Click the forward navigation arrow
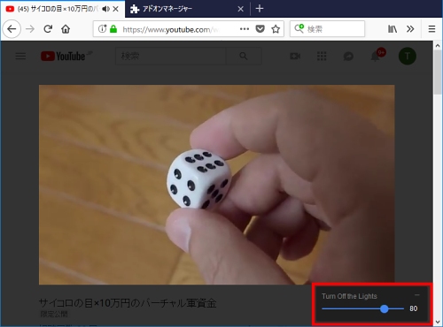443x327 pixels. click(30, 29)
